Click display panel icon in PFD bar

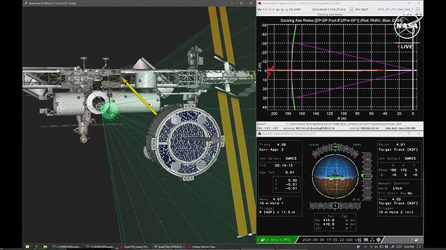(366, 240)
